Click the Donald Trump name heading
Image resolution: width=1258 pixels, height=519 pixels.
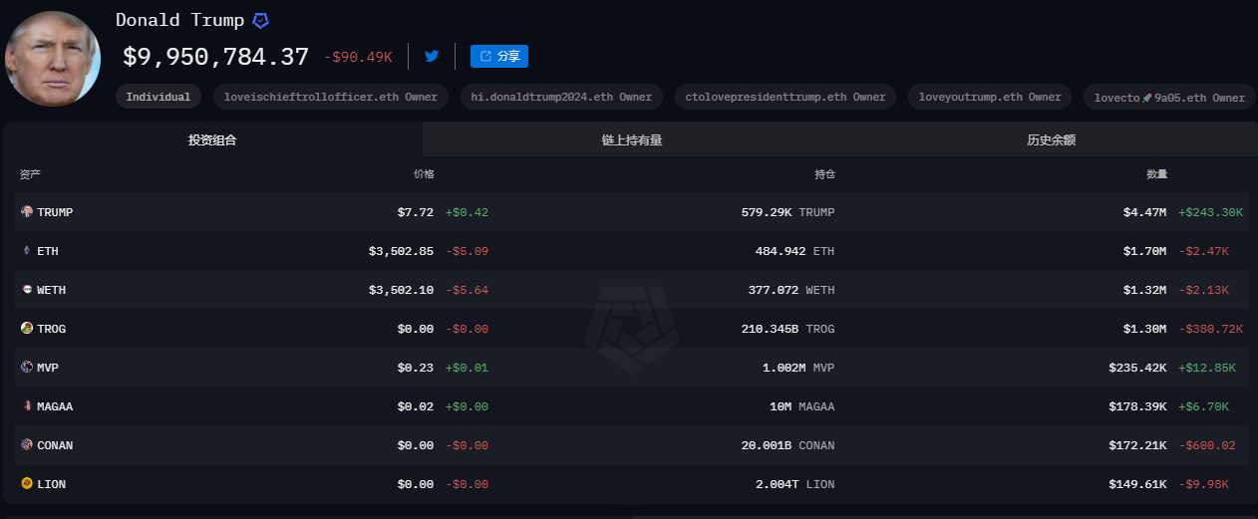(180, 20)
